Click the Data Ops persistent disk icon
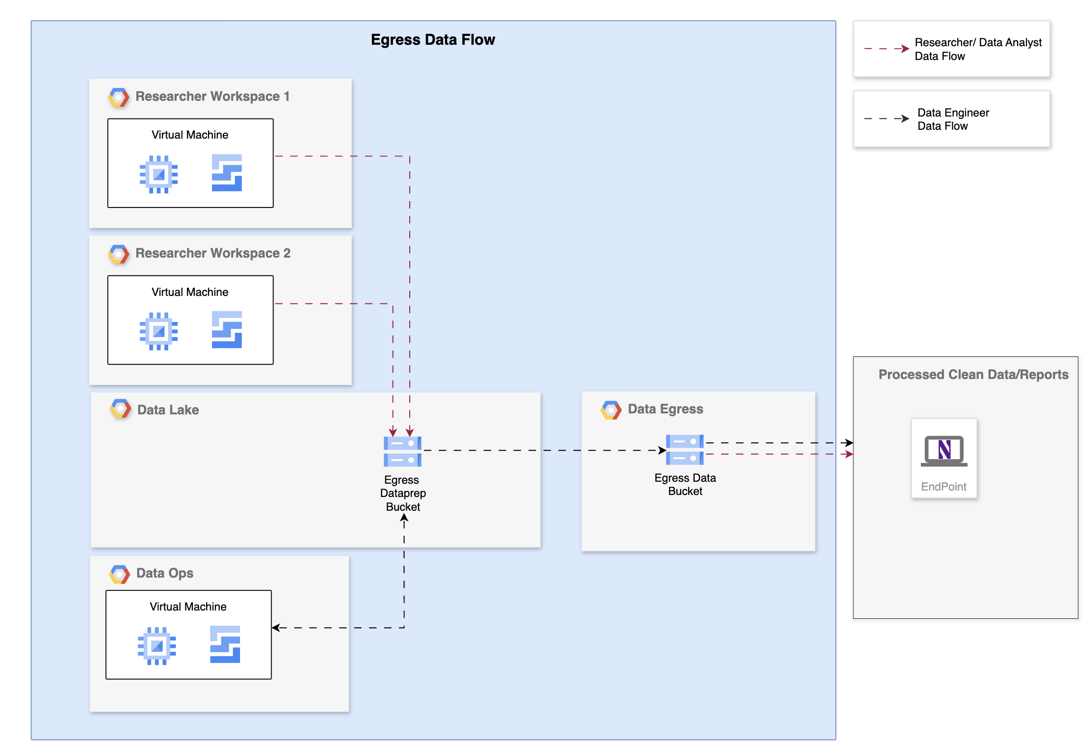1091x756 pixels. click(x=225, y=644)
